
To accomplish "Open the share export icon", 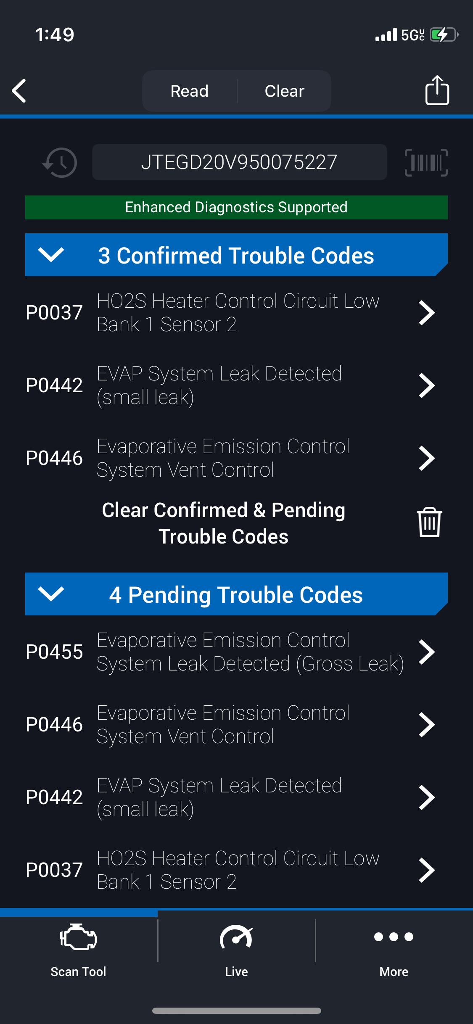I will pyautogui.click(x=437, y=90).
